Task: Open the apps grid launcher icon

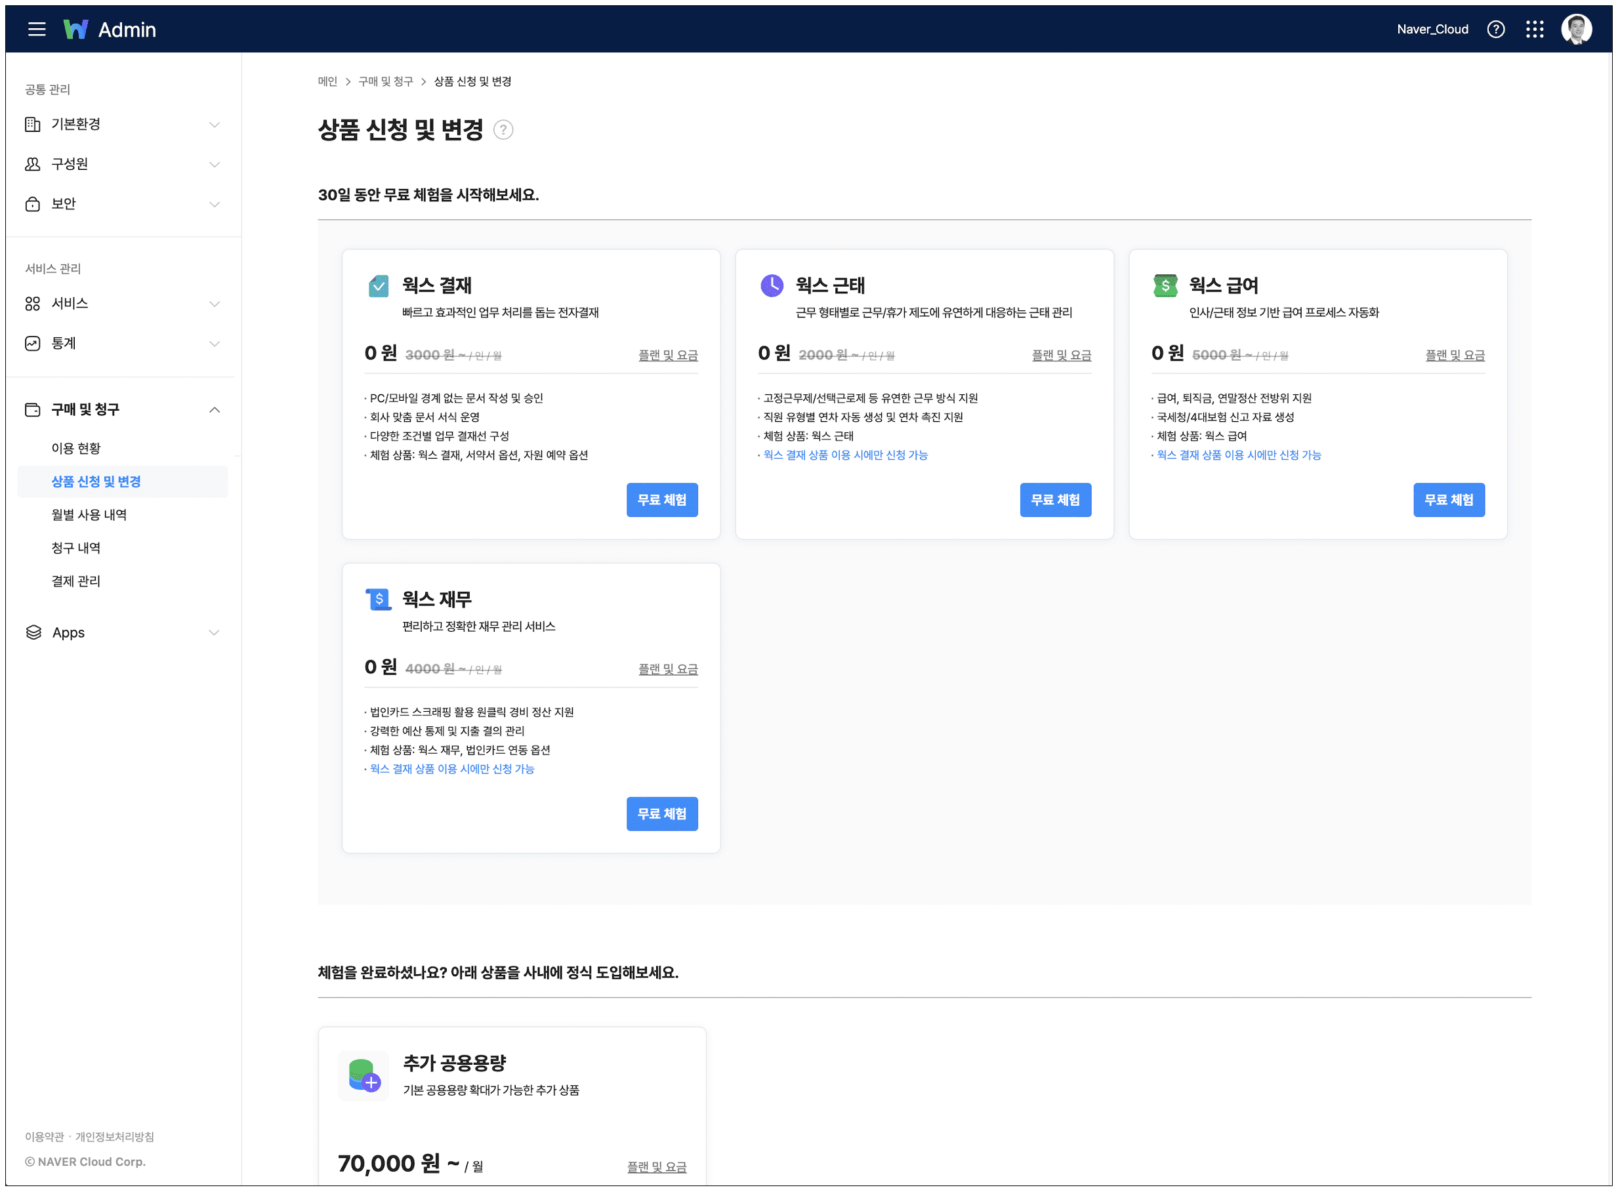Action: click(1533, 29)
